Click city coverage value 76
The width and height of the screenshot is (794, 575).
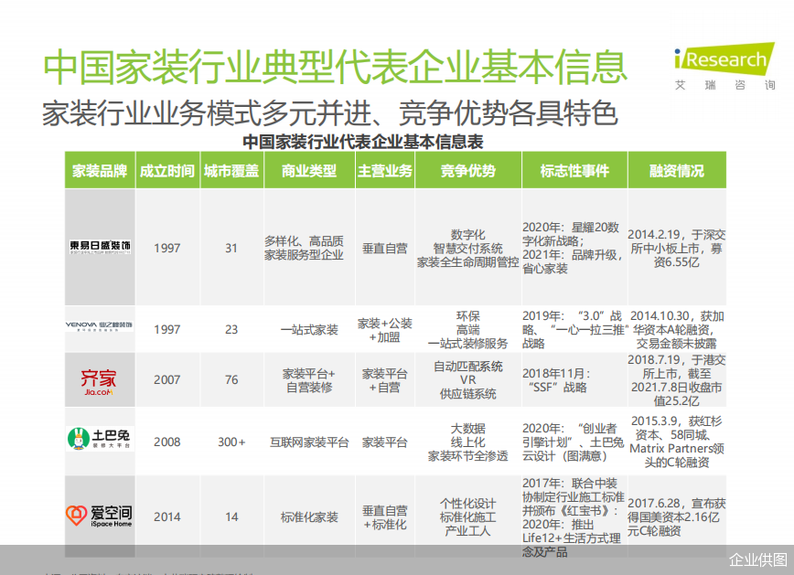pyautogui.click(x=231, y=379)
